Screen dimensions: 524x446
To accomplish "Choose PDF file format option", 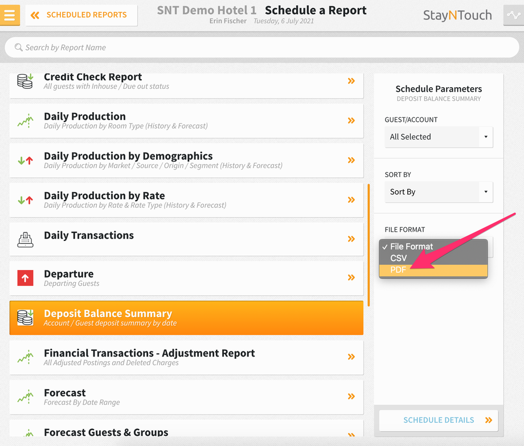I will tap(433, 270).
